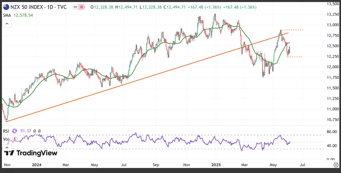
Task: Click the New Zealand flag symbol icon
Action: [6, 7]
